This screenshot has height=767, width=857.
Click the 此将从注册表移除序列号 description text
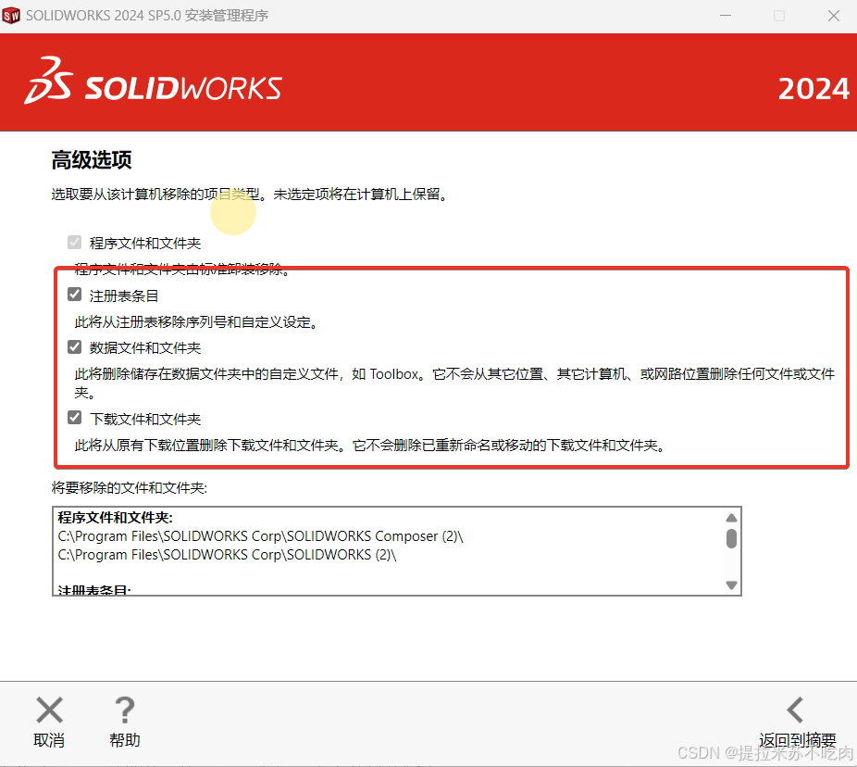click(x=196, y=322)
